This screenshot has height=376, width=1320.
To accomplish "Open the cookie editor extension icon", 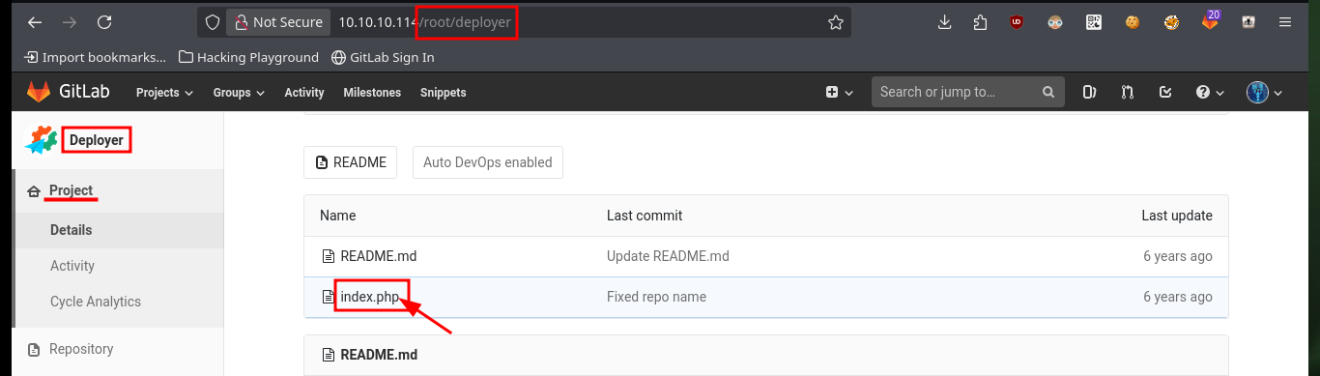I will [1133, 22].
